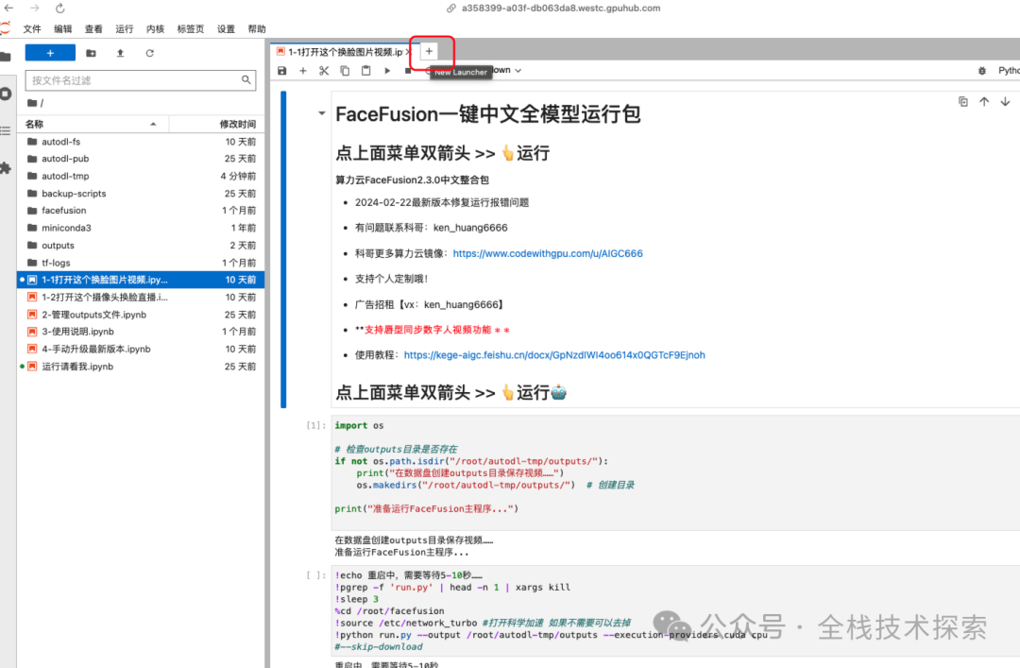Paste cell from clipboard
1020x668 pixels.
tap(365, 70)
